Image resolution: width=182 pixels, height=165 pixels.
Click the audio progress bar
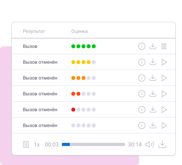tap(93, 144)
